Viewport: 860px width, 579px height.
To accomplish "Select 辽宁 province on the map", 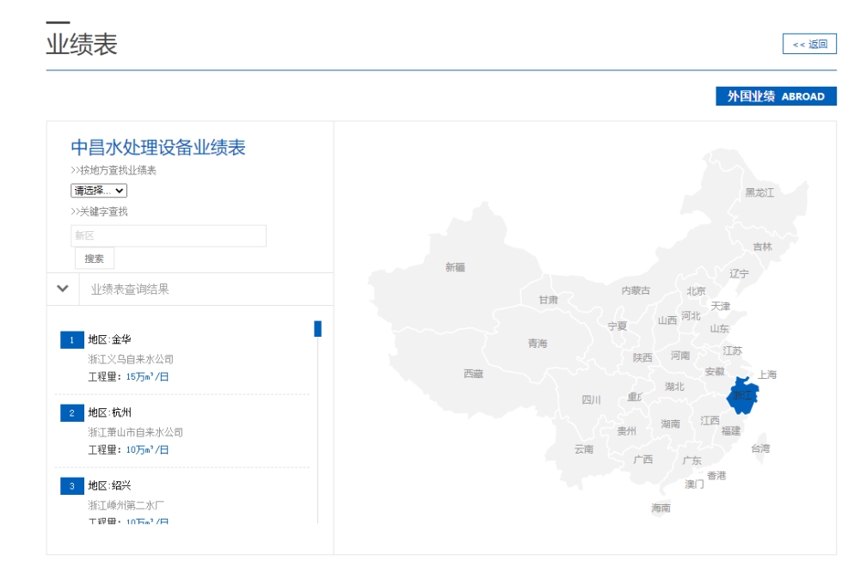I will [739, 273].
